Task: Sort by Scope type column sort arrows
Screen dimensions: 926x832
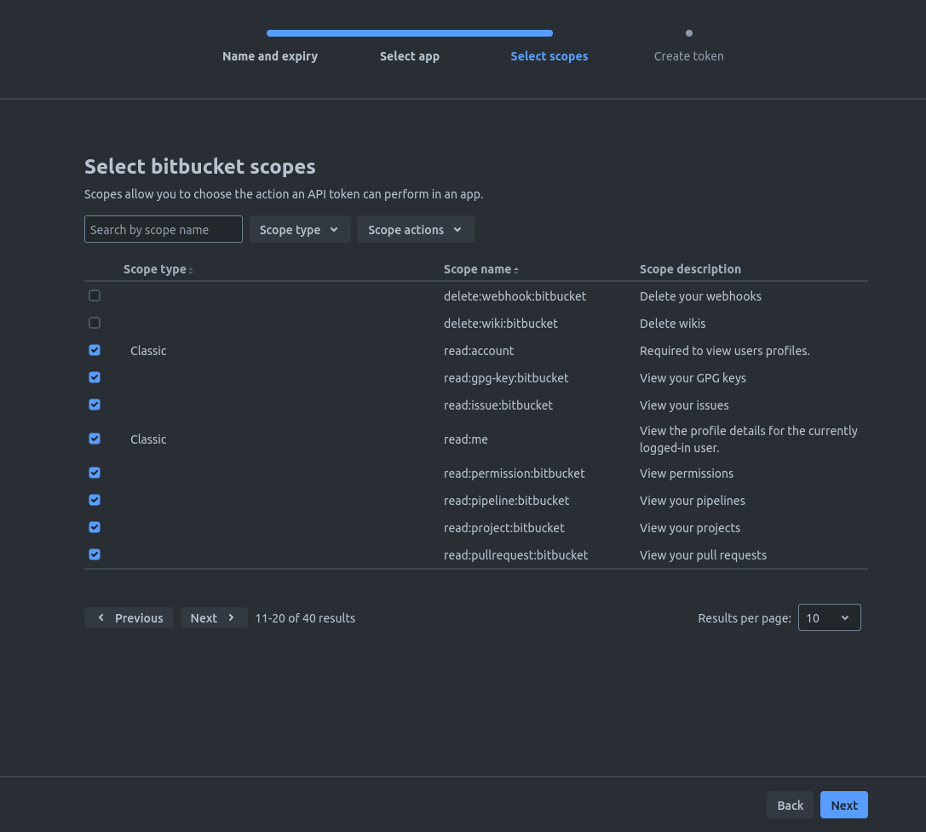Action: [x=191, y=270]
